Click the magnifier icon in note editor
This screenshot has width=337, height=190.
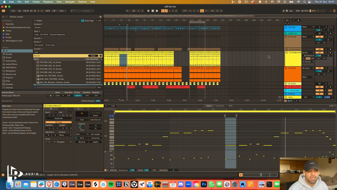[106, 106]
